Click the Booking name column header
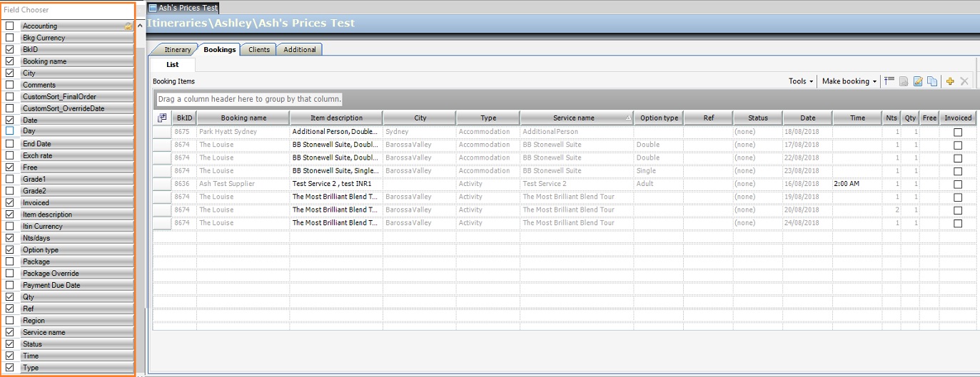Image resolution: width=980 pixels, height=377 pixels. click(243, 118)
